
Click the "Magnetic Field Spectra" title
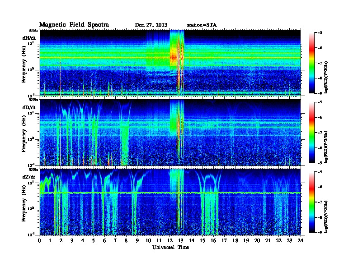coord(74,25)
